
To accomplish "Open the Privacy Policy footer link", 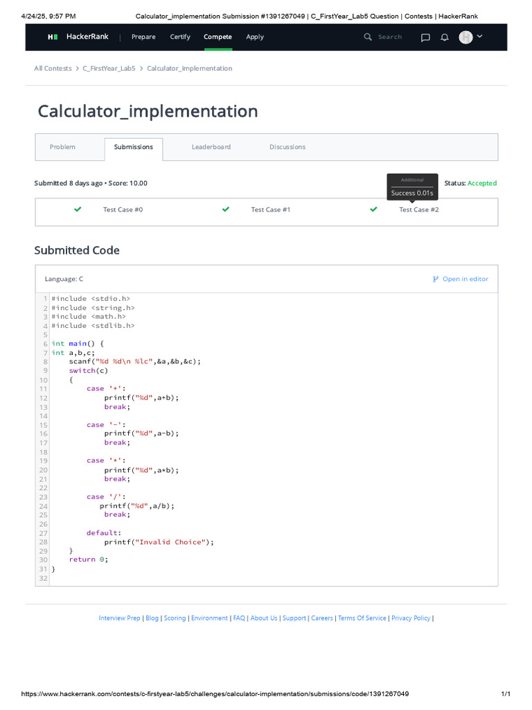I will coord(411,618).
